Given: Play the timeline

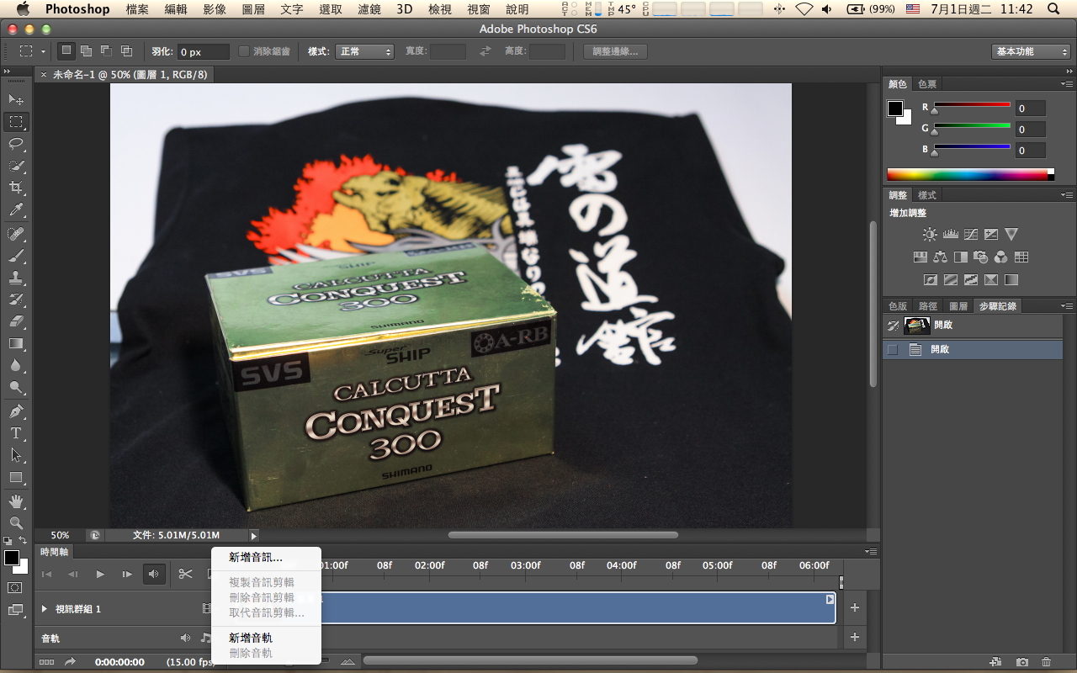Looking at the screenshot, I should [100, 575].
